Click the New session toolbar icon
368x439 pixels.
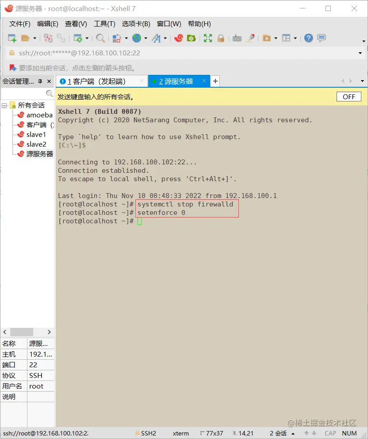pyautogui.click(x=12, y=38)
